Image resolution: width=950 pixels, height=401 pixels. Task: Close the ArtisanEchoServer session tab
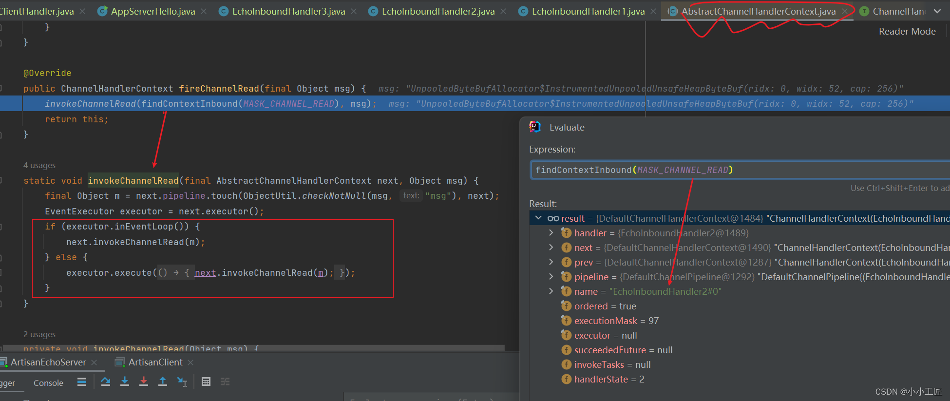(x=94, y=363)
